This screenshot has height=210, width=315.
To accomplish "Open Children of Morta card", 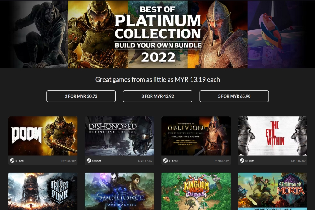I will pyautogui.click(x=272, y=191).
